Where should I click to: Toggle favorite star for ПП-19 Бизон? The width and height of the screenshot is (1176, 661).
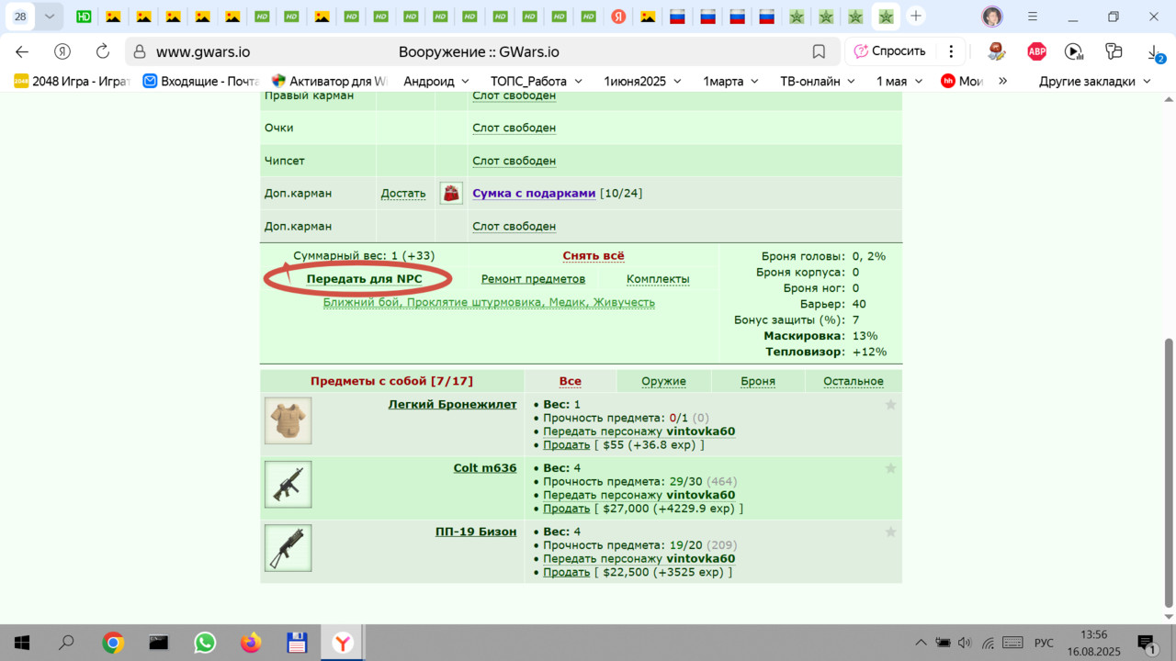point(890,532)
